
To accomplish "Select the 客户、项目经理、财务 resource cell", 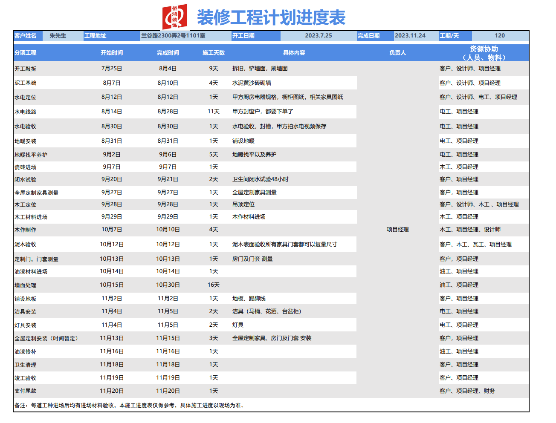I will [x=467, y=391].
